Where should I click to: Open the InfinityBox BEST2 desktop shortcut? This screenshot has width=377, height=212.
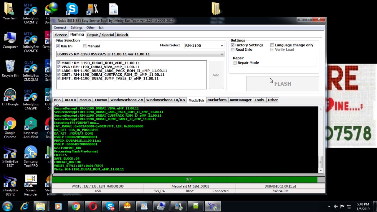click(10, 185)
